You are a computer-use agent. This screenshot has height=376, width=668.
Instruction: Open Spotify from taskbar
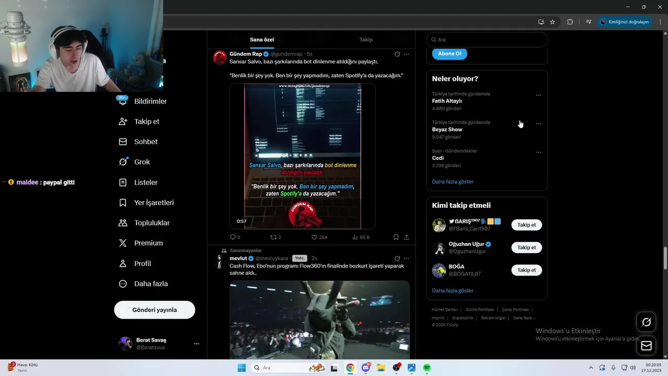426,368
